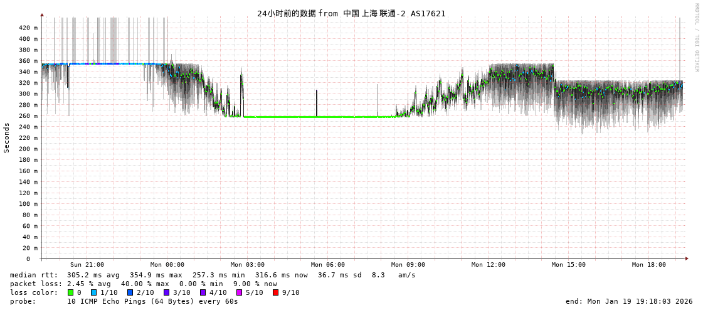Click the arrow at right end of time axis
The image size is (703, 310).
(x=687, y=259)
